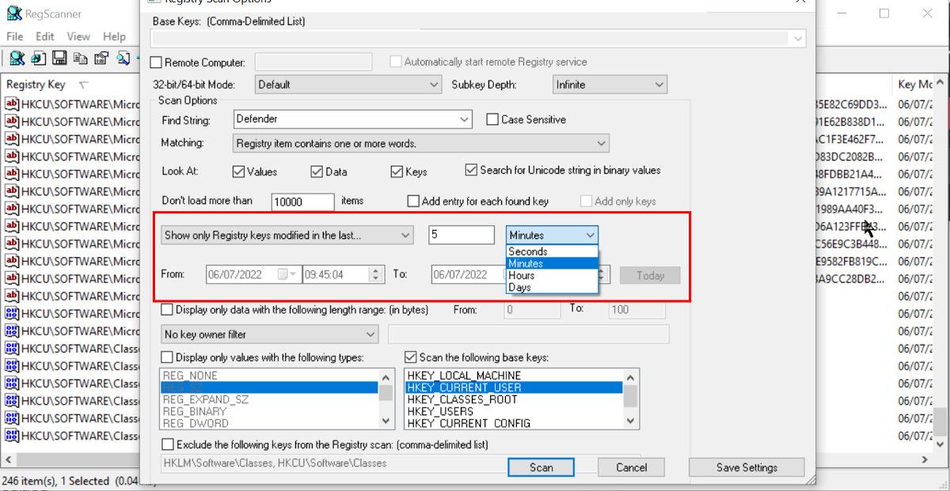Viewport: 950px width, 491px height.
Task: Uncheck the Values look-at checkbox
Action: pyautogui.click(x=238, y=172)
